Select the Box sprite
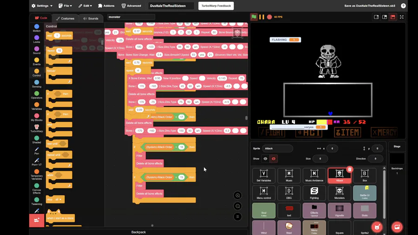Viewport: 418px width, 235px height. [x=365, y=176]
